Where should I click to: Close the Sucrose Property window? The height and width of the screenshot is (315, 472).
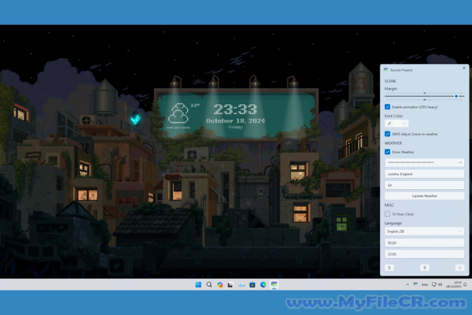click(464, 68)
